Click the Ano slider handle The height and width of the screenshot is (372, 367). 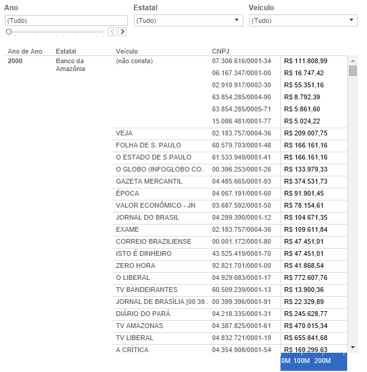click(9, 31)
